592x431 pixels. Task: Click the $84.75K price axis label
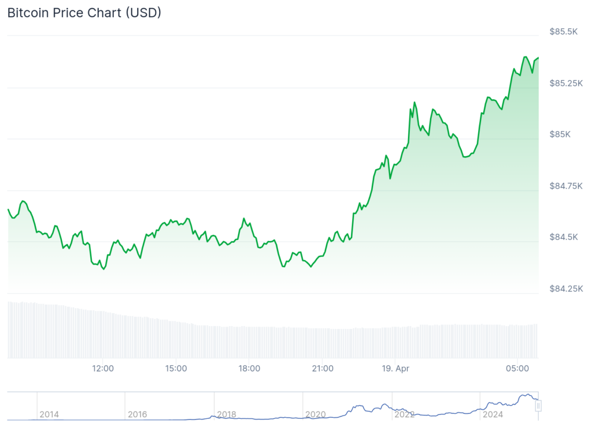566,186
